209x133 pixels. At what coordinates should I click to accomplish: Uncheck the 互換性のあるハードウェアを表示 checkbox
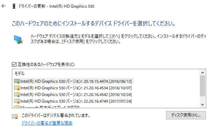pos(14,65)
